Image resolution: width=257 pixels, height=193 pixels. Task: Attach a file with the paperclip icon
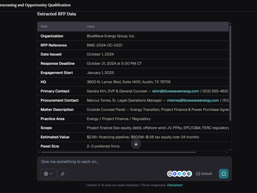(x=62, y=174)
